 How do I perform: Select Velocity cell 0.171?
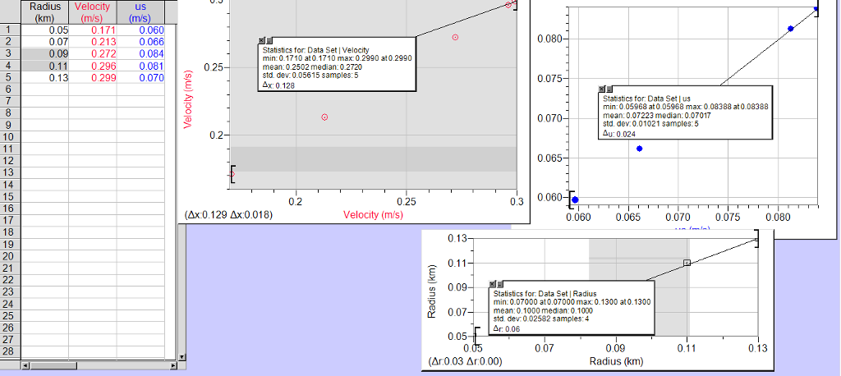click(92, 30)
